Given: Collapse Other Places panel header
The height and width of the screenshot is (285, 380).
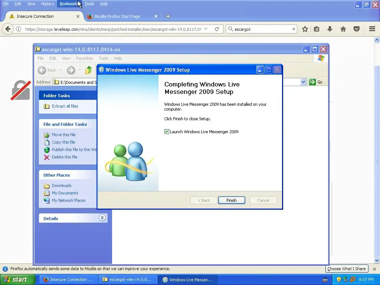Looking at the screenshot, I should [x=68, y=175].
